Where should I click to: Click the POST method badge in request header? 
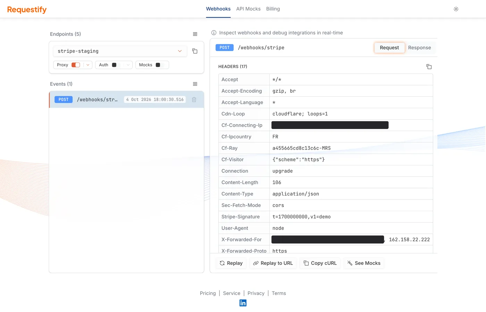[225, 47]
